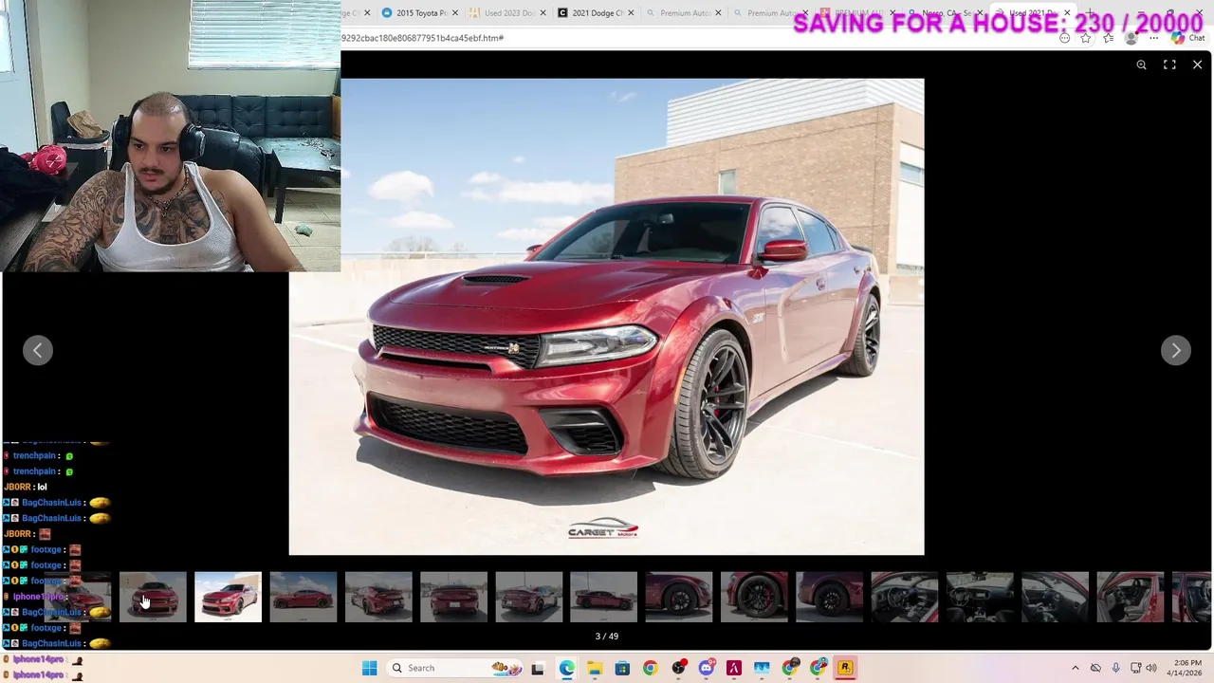Select the highlighted third thumbnail
Image resolution: width=1214 pixels, height=683 pixels.
228,598
